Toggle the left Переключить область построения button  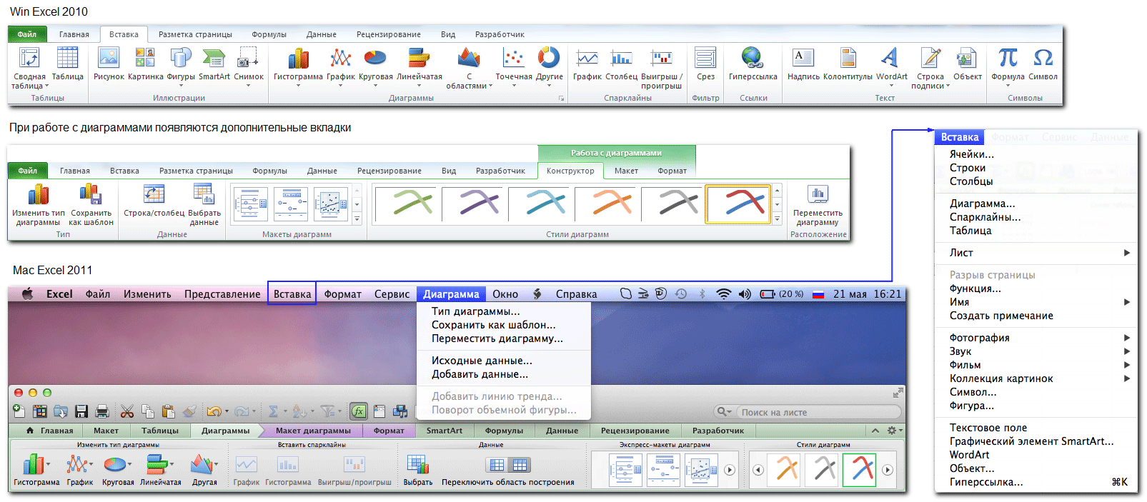pyautogui.click(x=497, y=465)
